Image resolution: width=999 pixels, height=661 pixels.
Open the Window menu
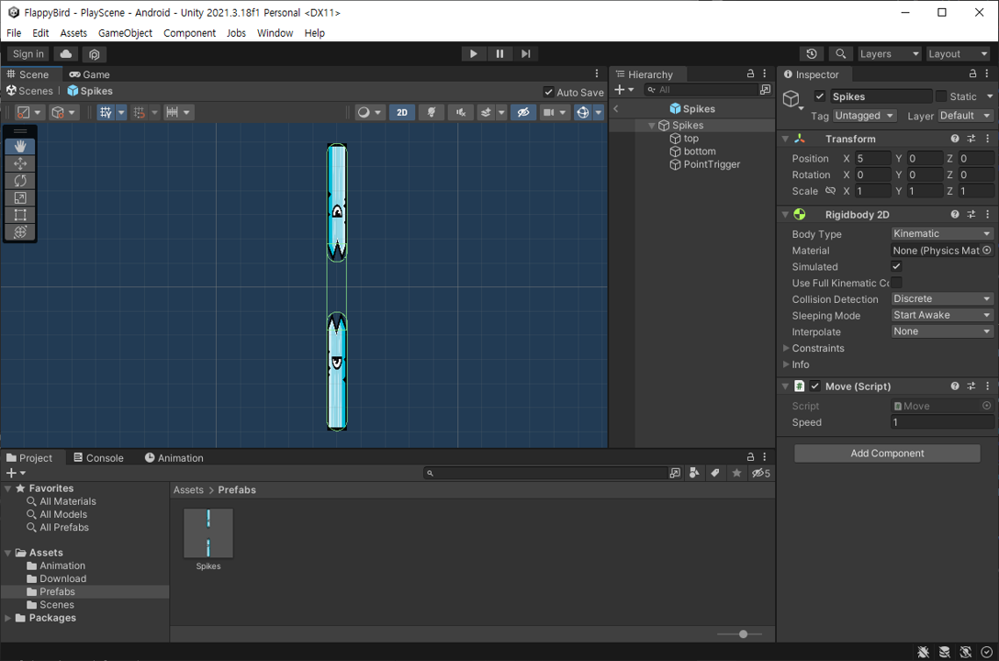pos(275,33)
